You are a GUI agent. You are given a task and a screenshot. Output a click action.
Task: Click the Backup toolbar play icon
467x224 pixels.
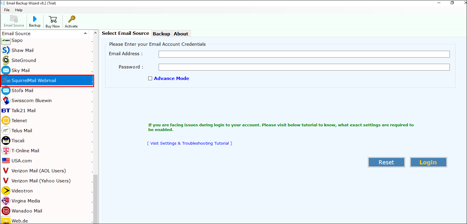(35, 19)
